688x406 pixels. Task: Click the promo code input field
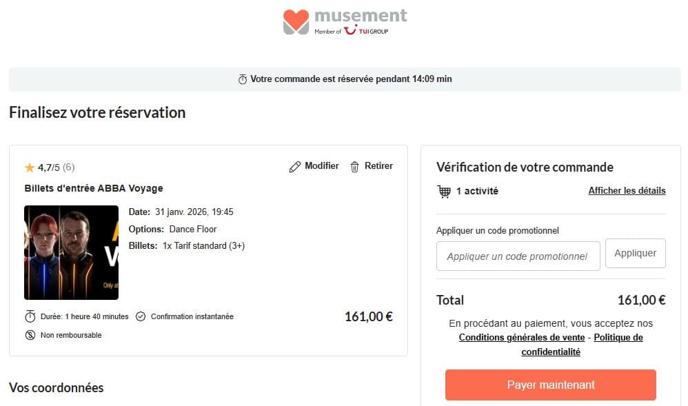pyautogui.click(x=518, y=256)
